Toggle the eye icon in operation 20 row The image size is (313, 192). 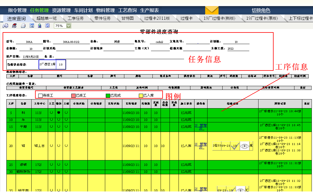pos(245,146)
